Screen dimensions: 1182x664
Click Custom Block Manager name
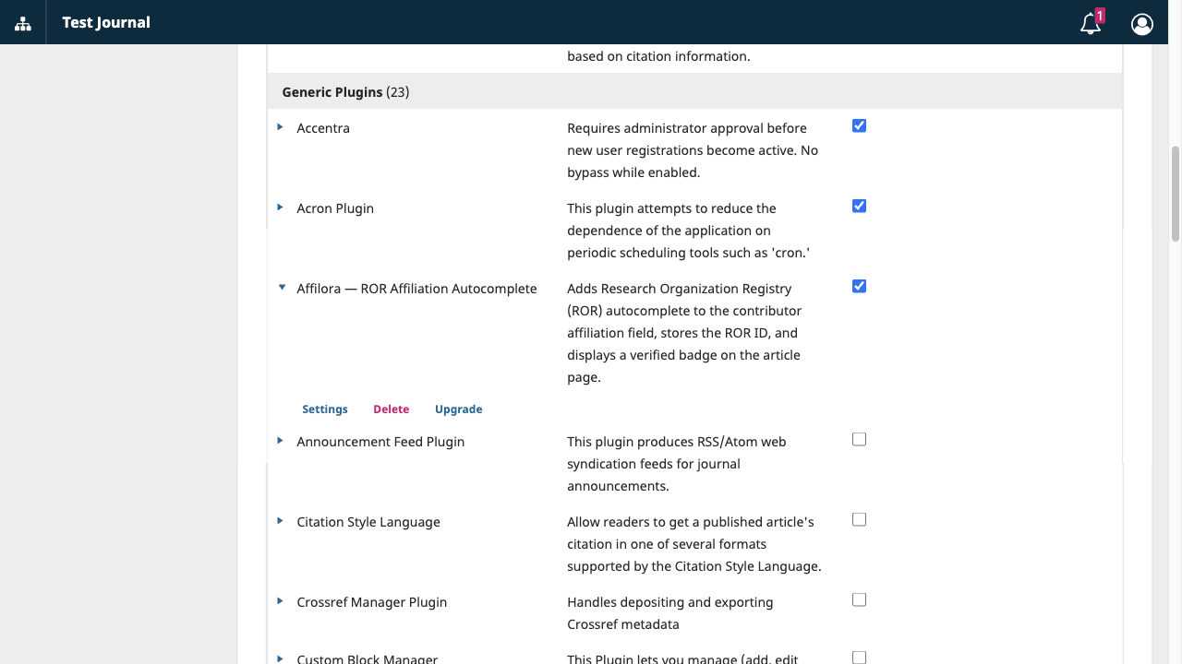coord(368,658)
